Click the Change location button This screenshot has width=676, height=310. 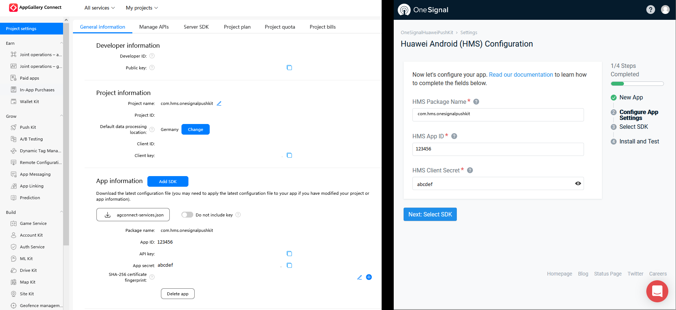point(195,130)
